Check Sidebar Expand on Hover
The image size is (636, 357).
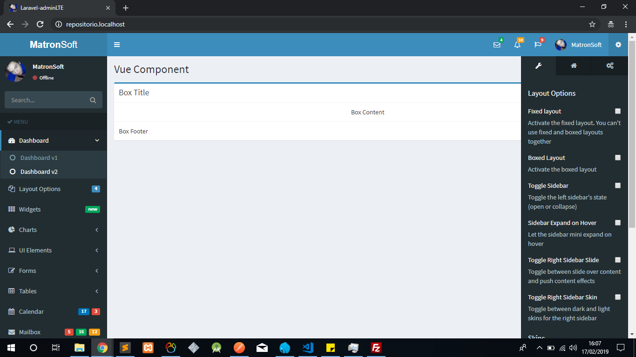pyautogui.click(x=618, y=223)
